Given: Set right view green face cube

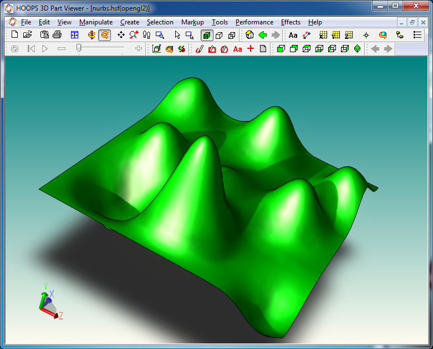Looking at the screenshot, I should tap(345, 49).
